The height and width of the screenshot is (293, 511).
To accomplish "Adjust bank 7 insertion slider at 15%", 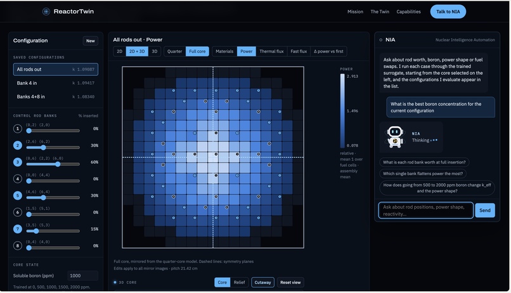I will tap(53, 231).
